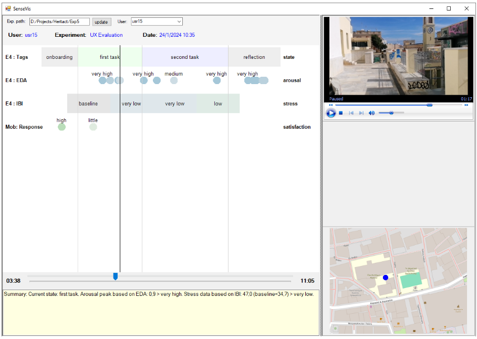Click the video volume slider knob

pos(390,113)
